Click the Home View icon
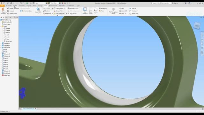 (130, 13)
